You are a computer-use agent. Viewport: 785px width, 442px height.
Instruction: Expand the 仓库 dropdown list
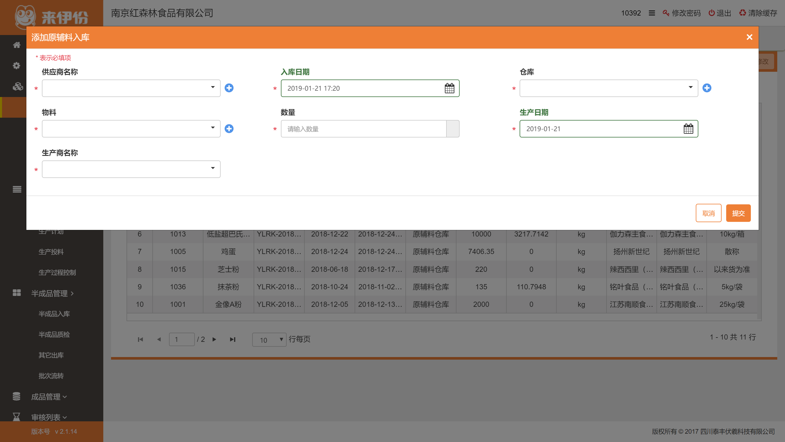(x=608, y=88)
